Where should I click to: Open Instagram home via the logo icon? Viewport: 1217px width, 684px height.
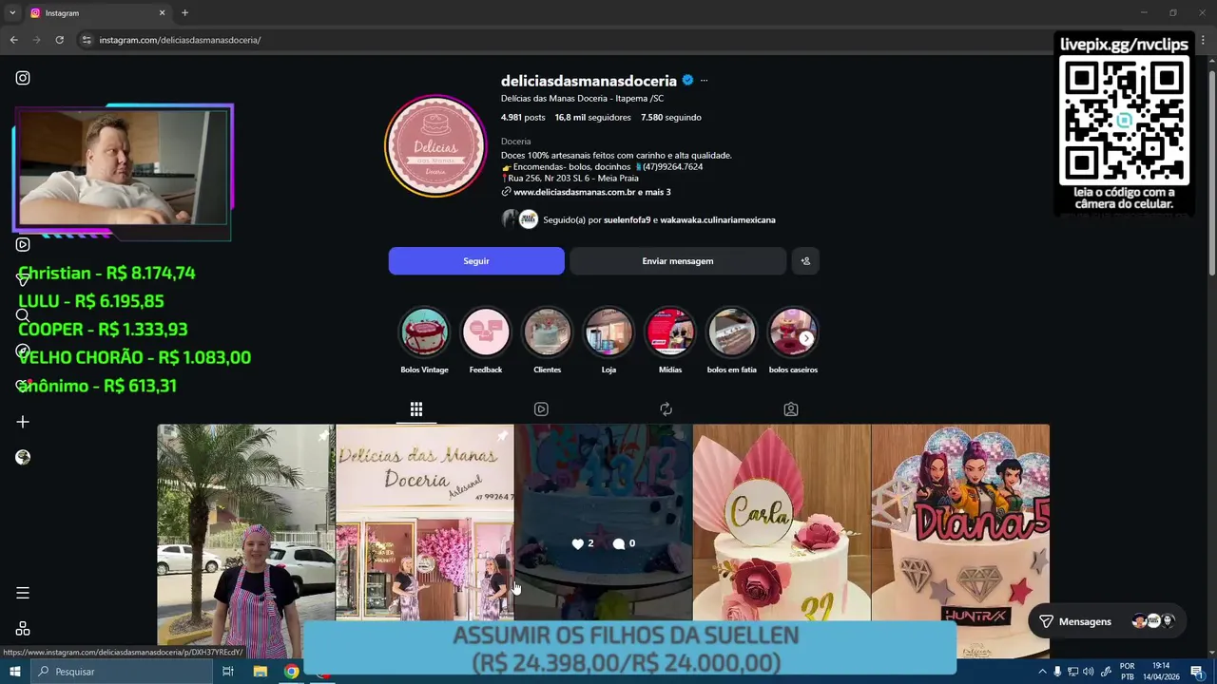point(23,78)
